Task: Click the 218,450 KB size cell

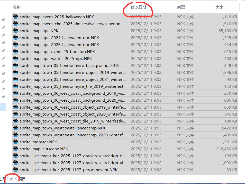Action: pyautogui.click(x=226, y=149)
